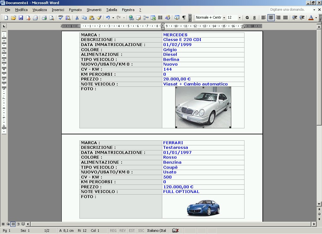Switch to Print Layout view
The height and width of the screenshot is (234, 322).
(x=13, y=224)
